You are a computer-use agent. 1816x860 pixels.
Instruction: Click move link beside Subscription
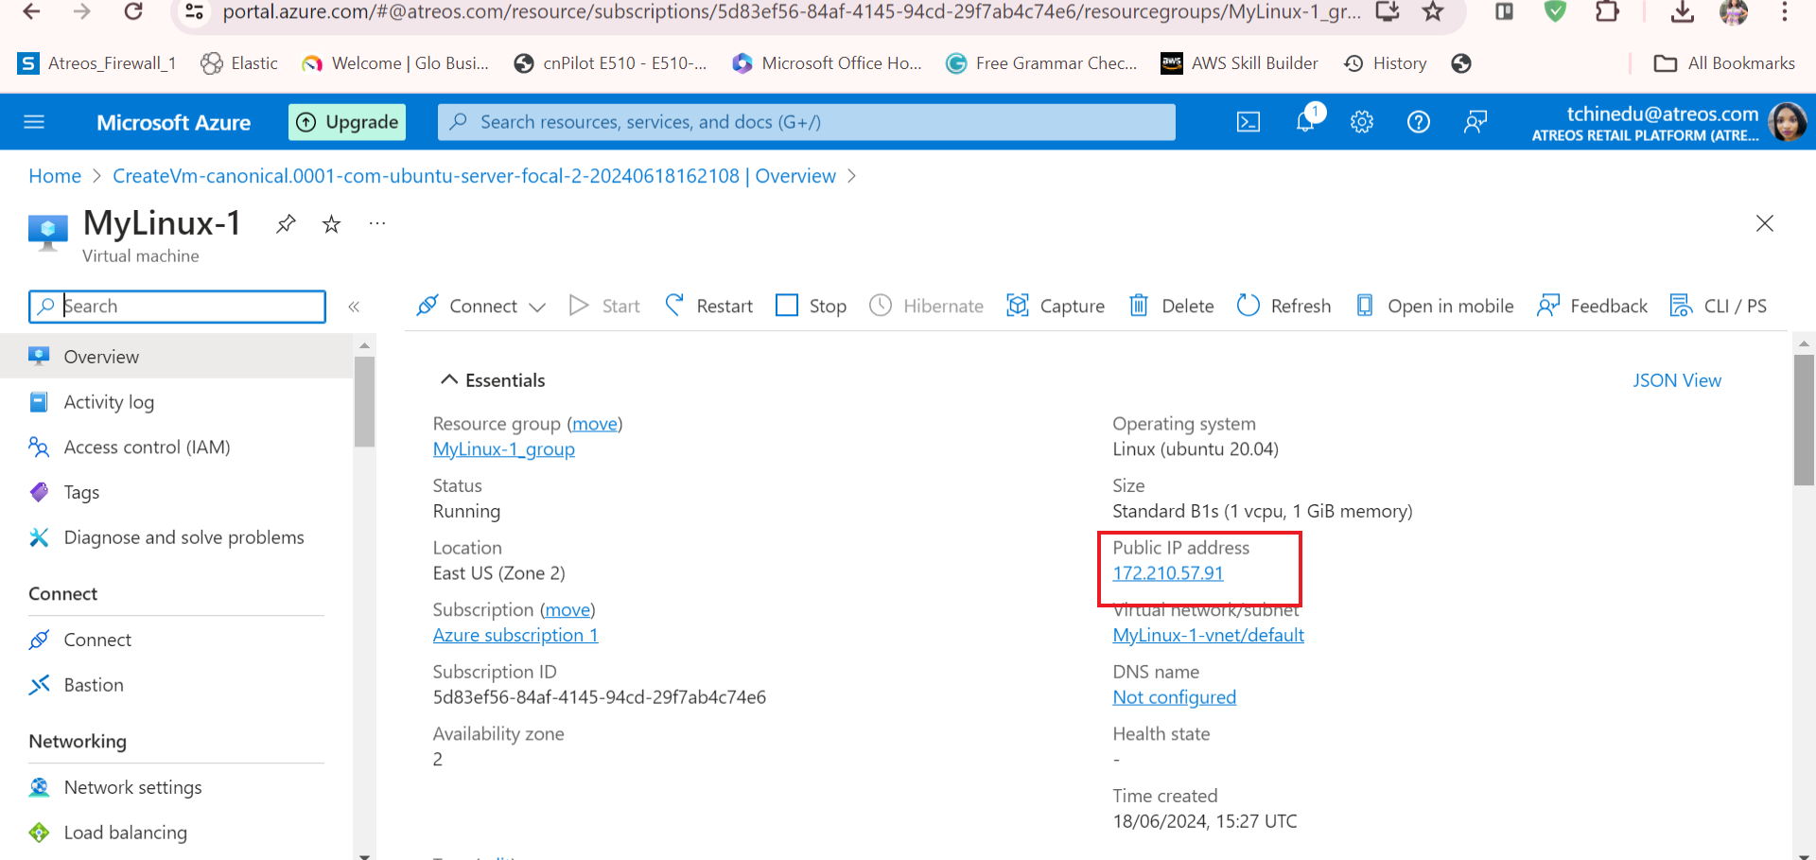coord(567,610)
